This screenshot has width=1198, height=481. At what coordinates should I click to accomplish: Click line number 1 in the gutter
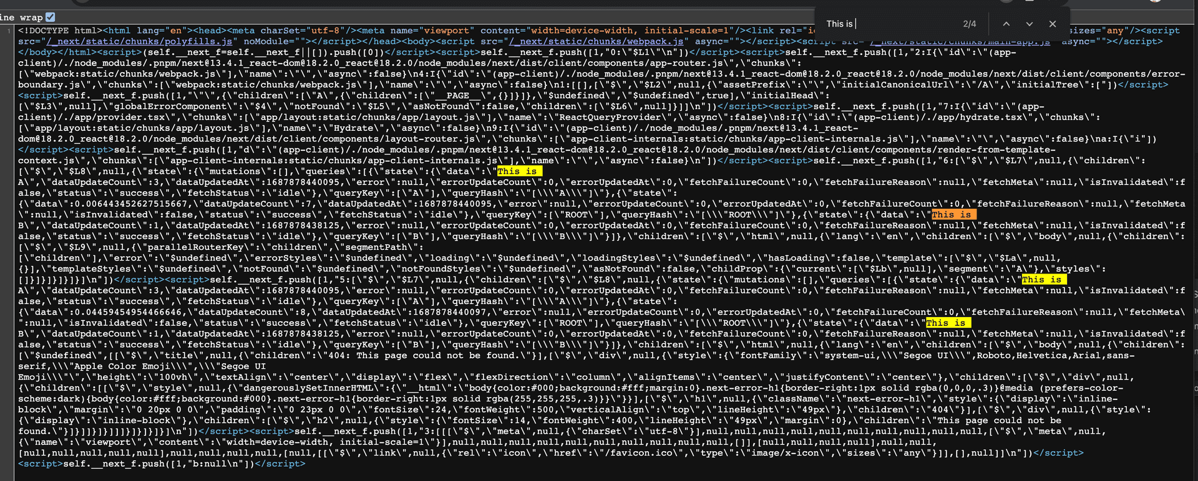(x=9, y=31)
